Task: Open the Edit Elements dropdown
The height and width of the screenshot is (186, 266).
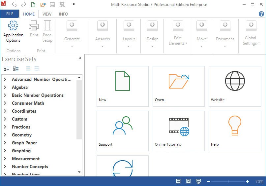Action: (x=178, y=33)
